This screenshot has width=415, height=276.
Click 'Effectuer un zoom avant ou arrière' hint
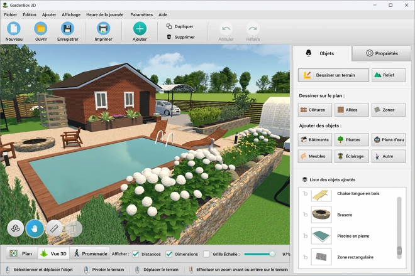242,270
